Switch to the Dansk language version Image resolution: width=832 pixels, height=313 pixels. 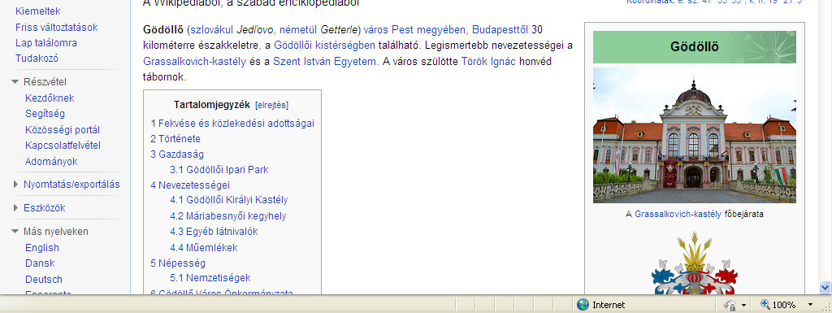41,263
